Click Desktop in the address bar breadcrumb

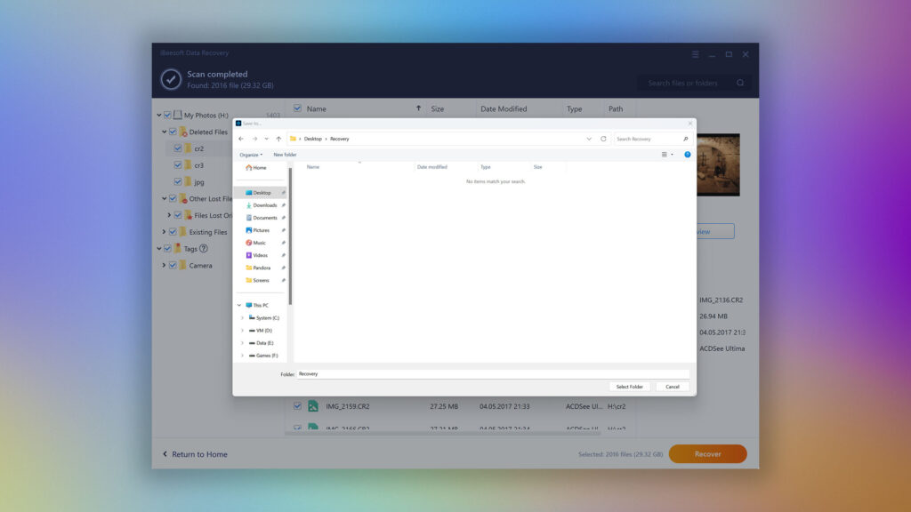(x=313, y=139)
